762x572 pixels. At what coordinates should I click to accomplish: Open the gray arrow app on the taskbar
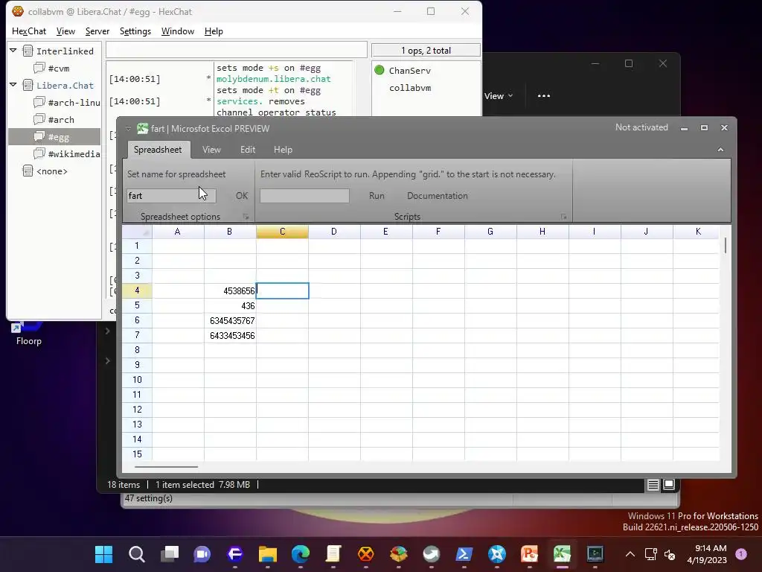coord(431,554)
